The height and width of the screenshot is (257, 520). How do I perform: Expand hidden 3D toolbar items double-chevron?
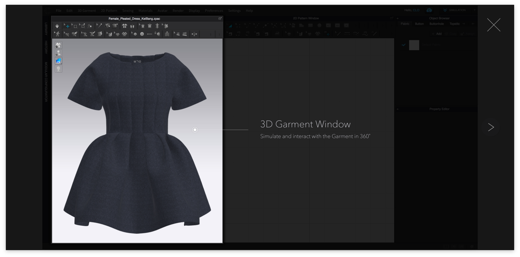click(x=211, y=34)
